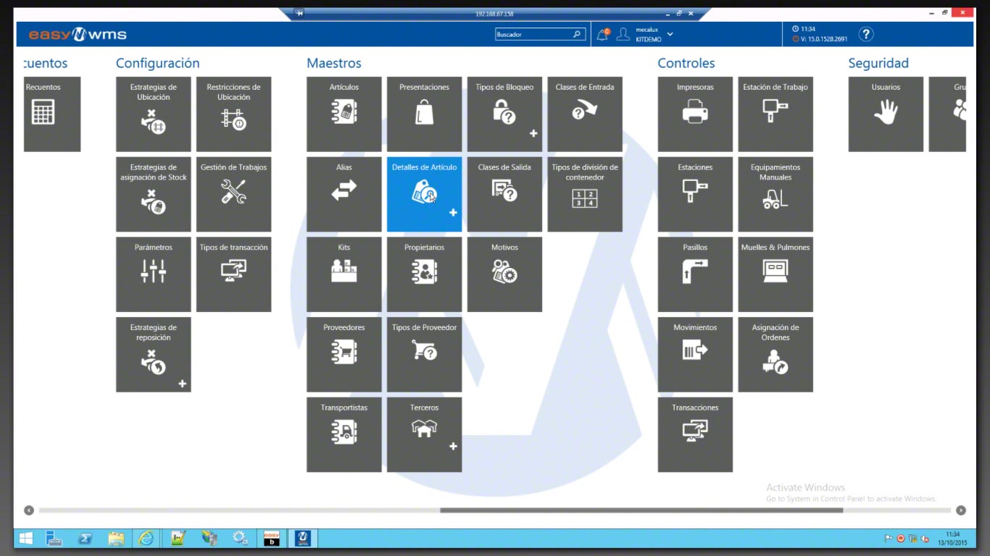Open the Estación de Trabajo tile
Image resolution: width=990 pixels, height=556 pixels.
(x=775, y=114)
